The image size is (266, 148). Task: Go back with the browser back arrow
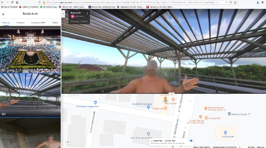tap(2, 2)
